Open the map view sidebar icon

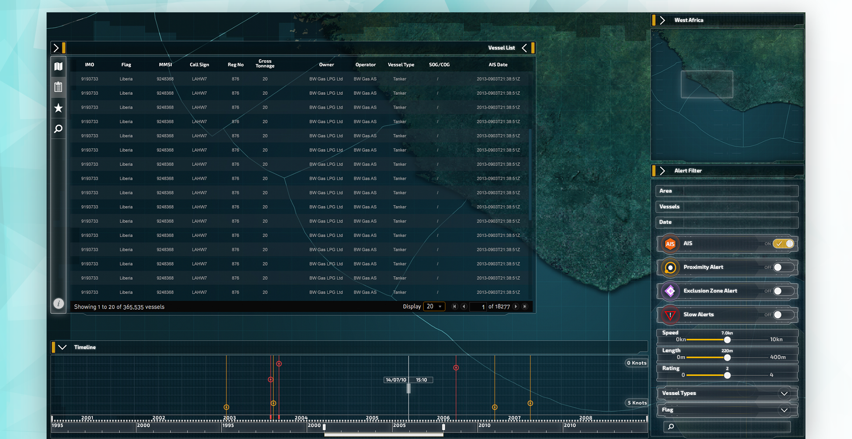58,66
